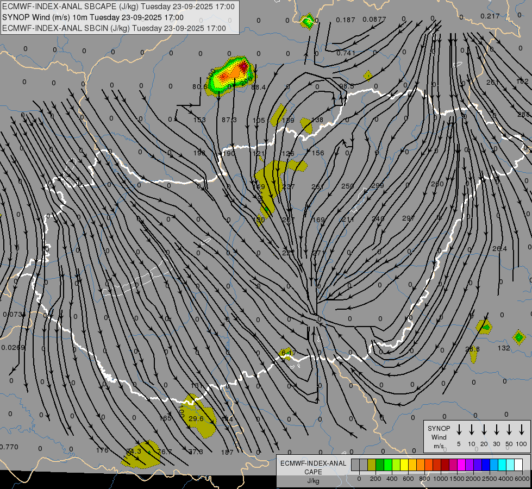This screenshot has width=532, height=489.
Task: Click the map value 237
Action: pyautogui.click(x=289, y=186)
